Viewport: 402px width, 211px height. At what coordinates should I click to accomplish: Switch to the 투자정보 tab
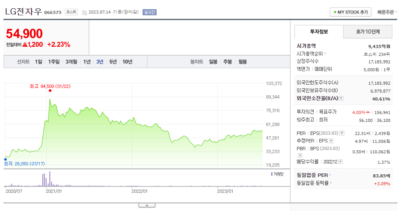coord(319,32)
